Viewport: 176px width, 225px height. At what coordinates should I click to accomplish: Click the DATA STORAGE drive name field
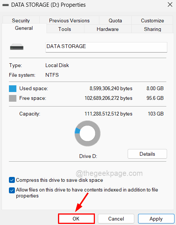point(106,47)
